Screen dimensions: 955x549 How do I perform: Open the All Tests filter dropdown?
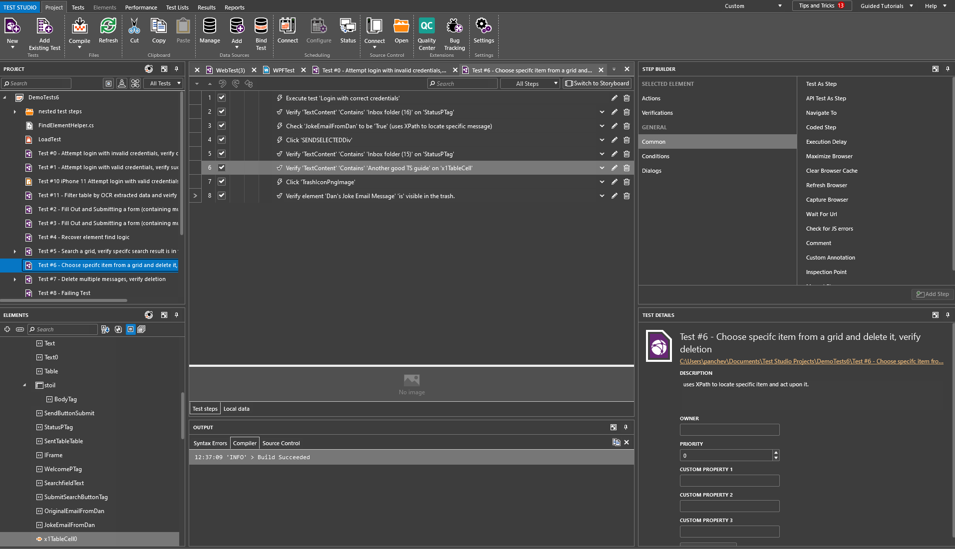[164, 83]
